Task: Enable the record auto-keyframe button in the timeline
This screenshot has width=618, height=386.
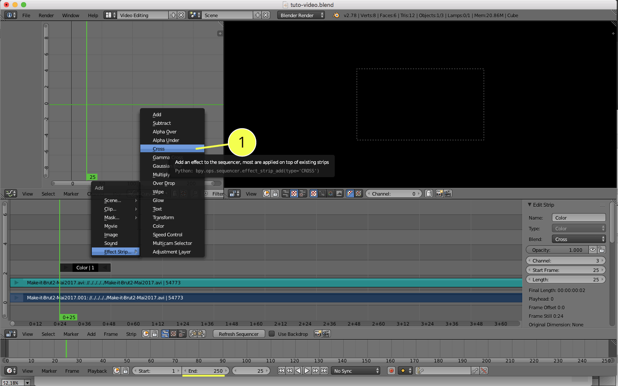Action: [x=391, y=370]
